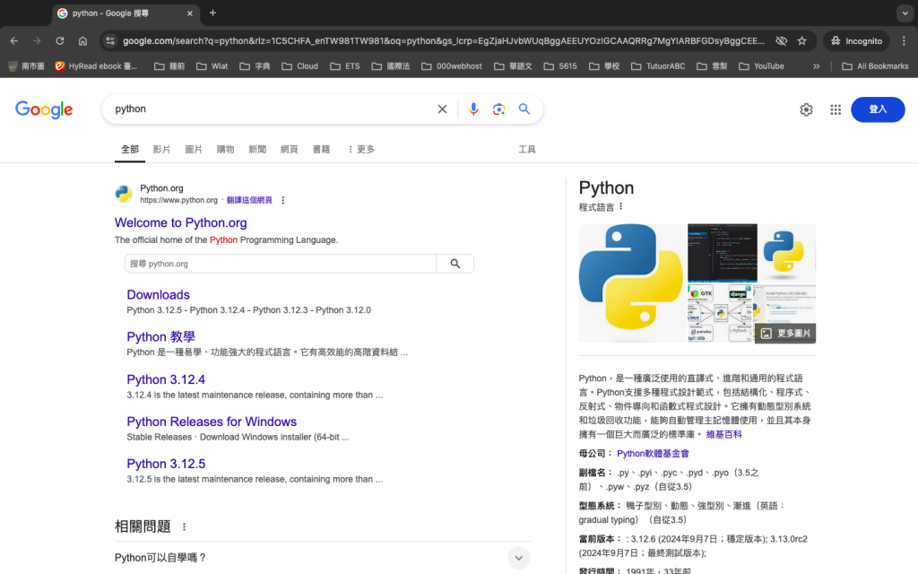The width and height of the screenshot is (918, 574).
Task: Open Chrome three-dot menu
Action: [x=904, y=41]
